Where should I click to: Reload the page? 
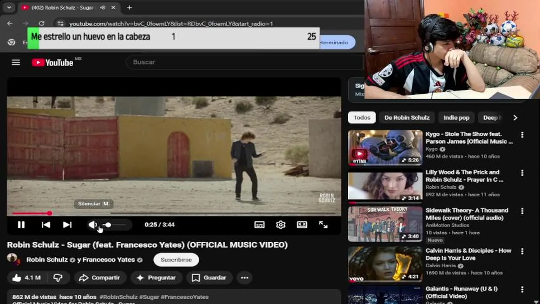(x=41, y=24)
